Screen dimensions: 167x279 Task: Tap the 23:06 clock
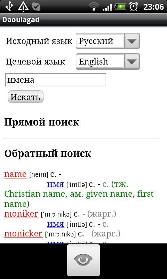click(x=153, y=7)
